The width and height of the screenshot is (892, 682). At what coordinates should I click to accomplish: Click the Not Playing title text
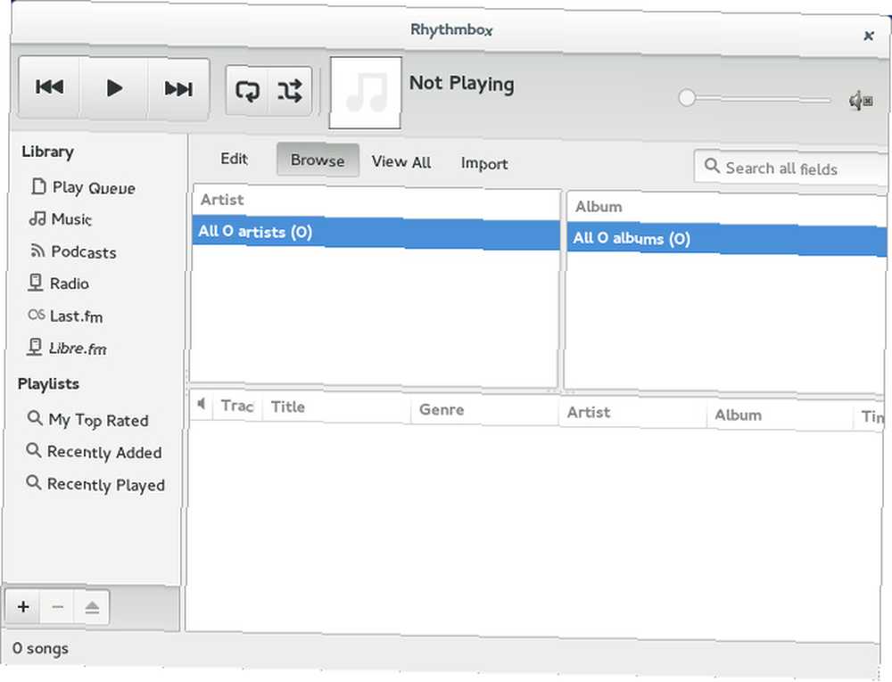[x=462, y=84]
